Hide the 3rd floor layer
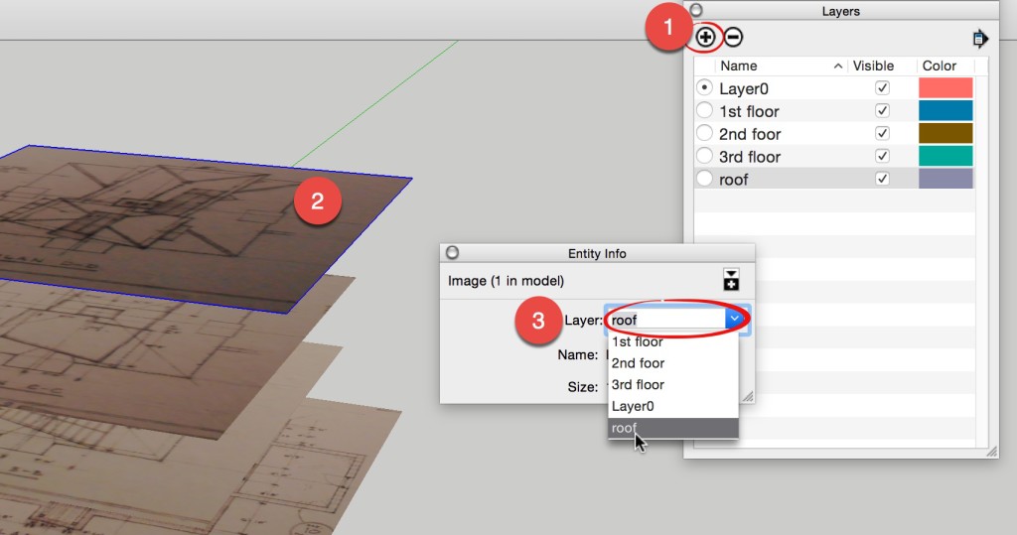The height and width of the screenshot is (535, 1017). [882, 157]
